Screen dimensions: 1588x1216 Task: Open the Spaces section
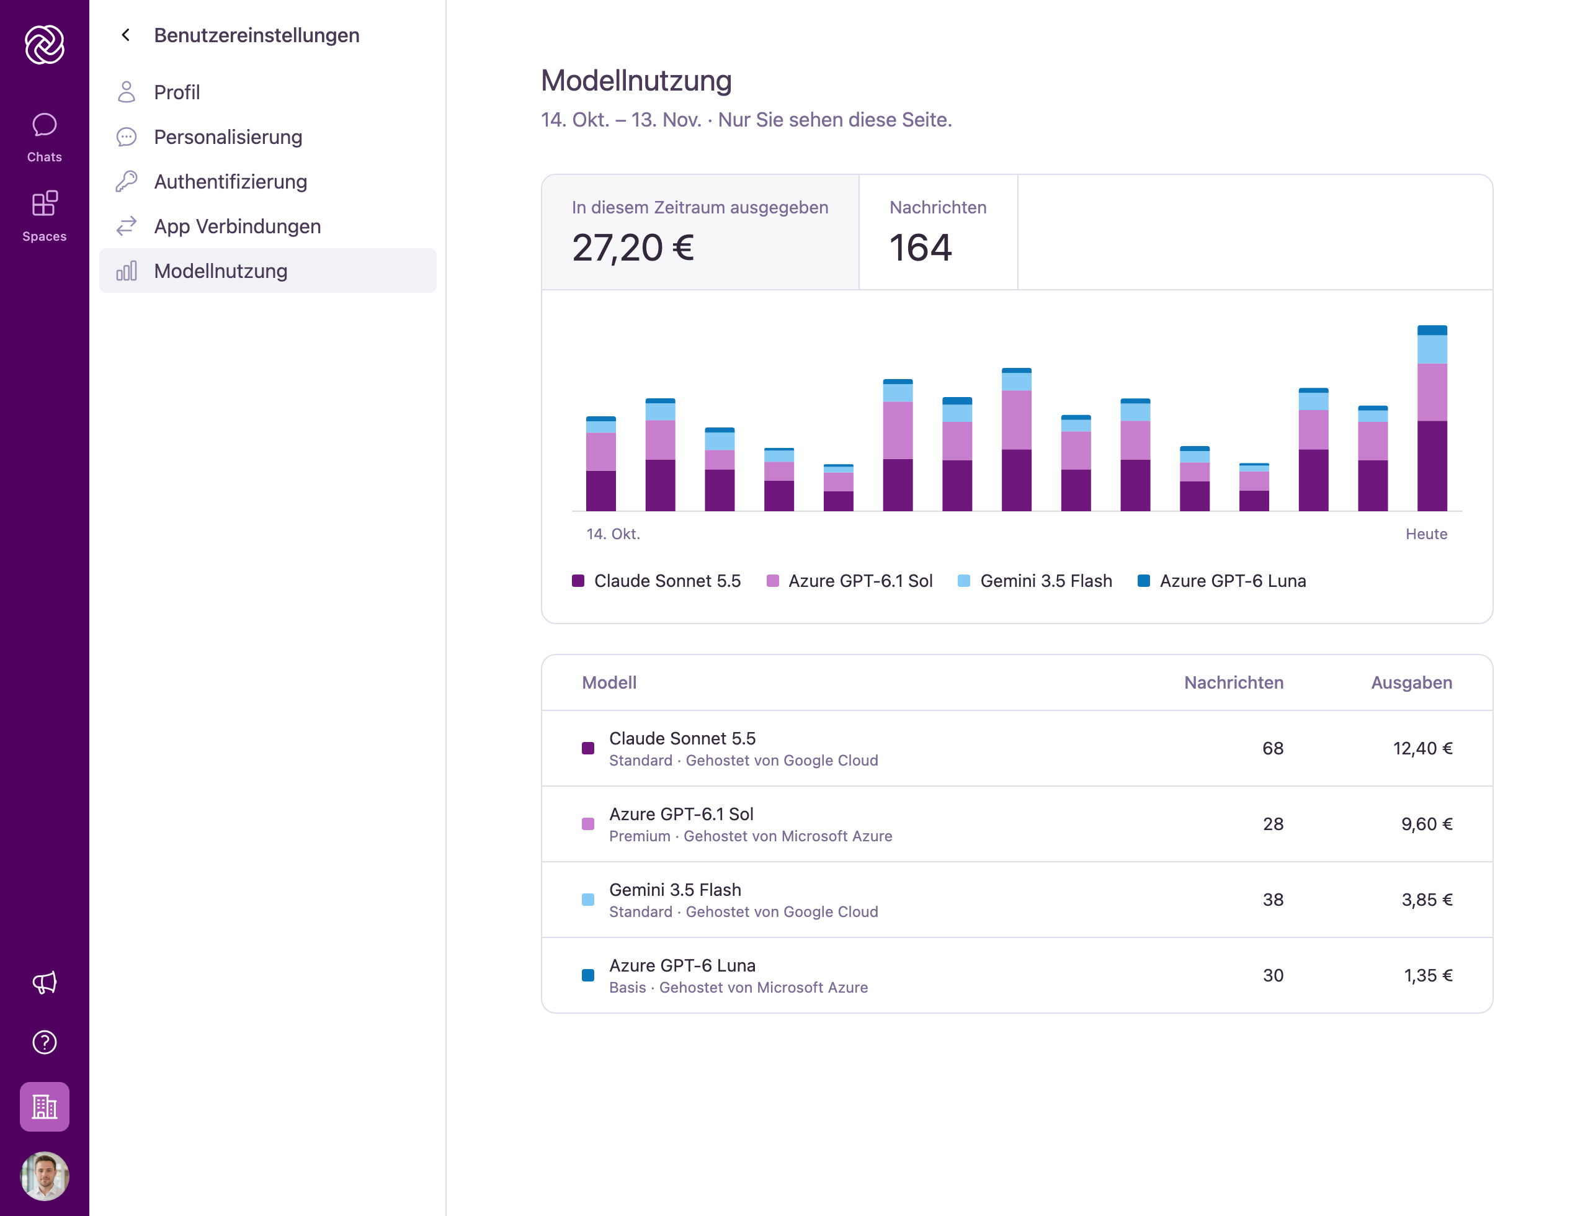tap(44, 217)
